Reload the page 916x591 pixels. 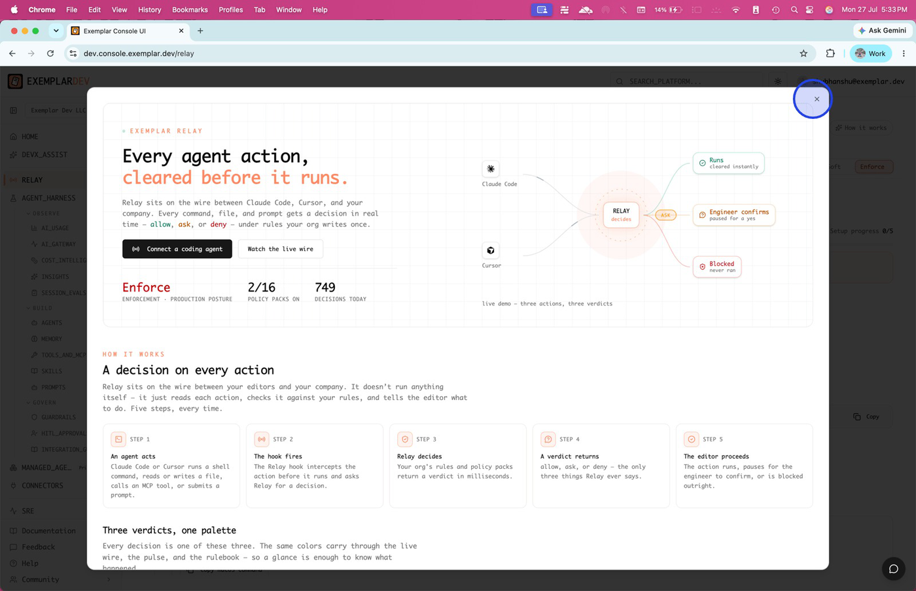50,54
